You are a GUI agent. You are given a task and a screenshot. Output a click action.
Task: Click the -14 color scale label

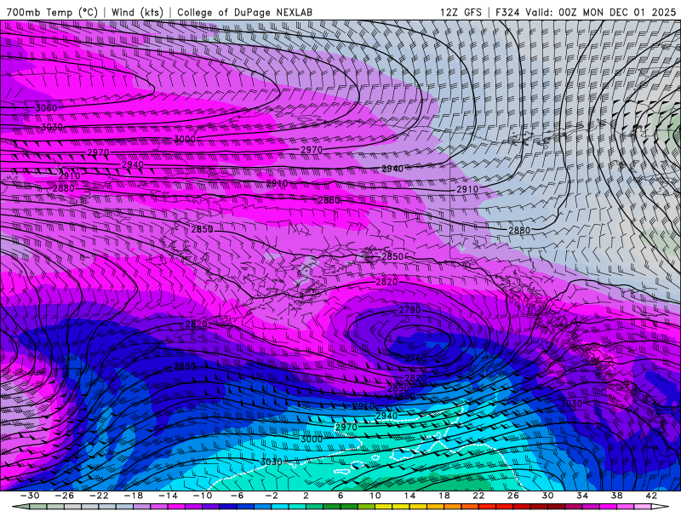click(x=168, y=496)
